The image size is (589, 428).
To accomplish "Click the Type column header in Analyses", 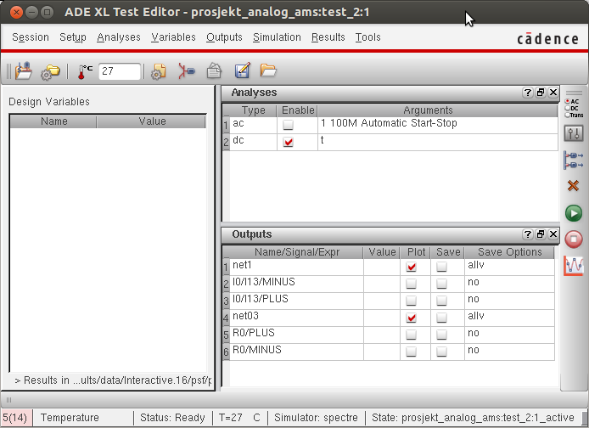I will 254,110.
